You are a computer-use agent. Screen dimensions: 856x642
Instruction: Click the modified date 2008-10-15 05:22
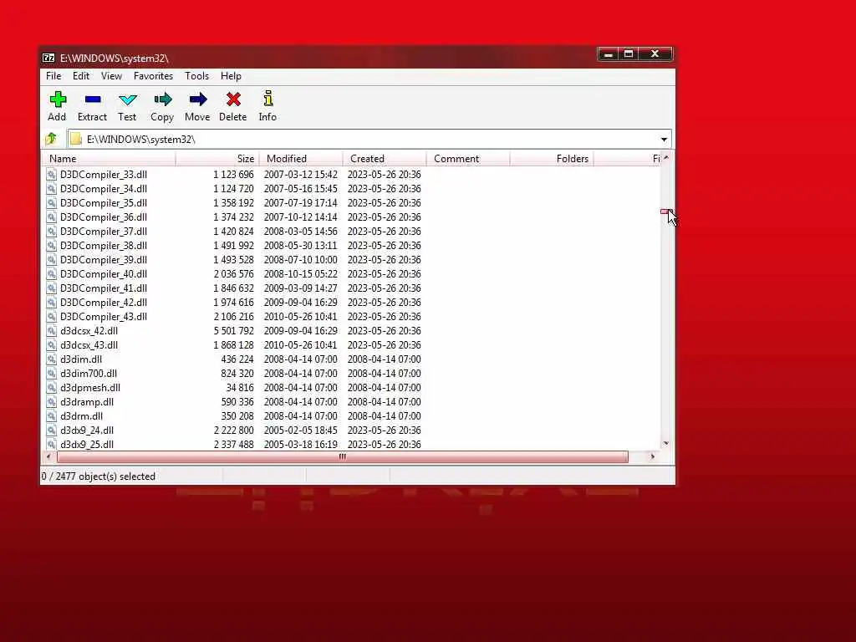click(x=301, y=274)
